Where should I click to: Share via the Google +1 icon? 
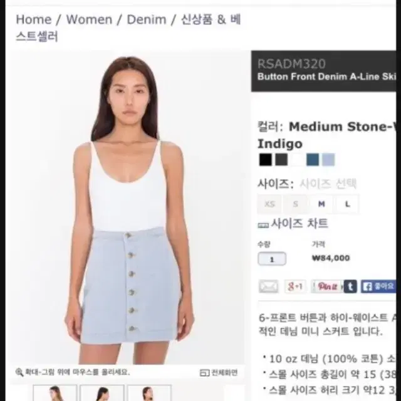(295, 286)
